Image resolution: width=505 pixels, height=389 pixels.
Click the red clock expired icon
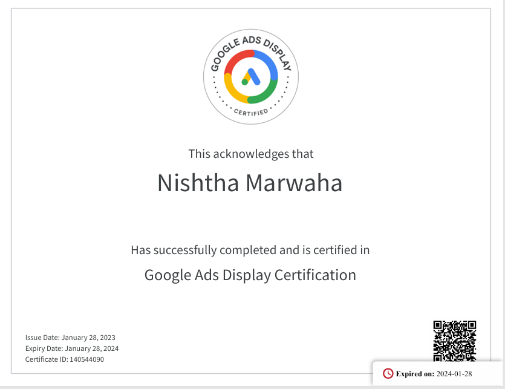(x=388, y=373)
